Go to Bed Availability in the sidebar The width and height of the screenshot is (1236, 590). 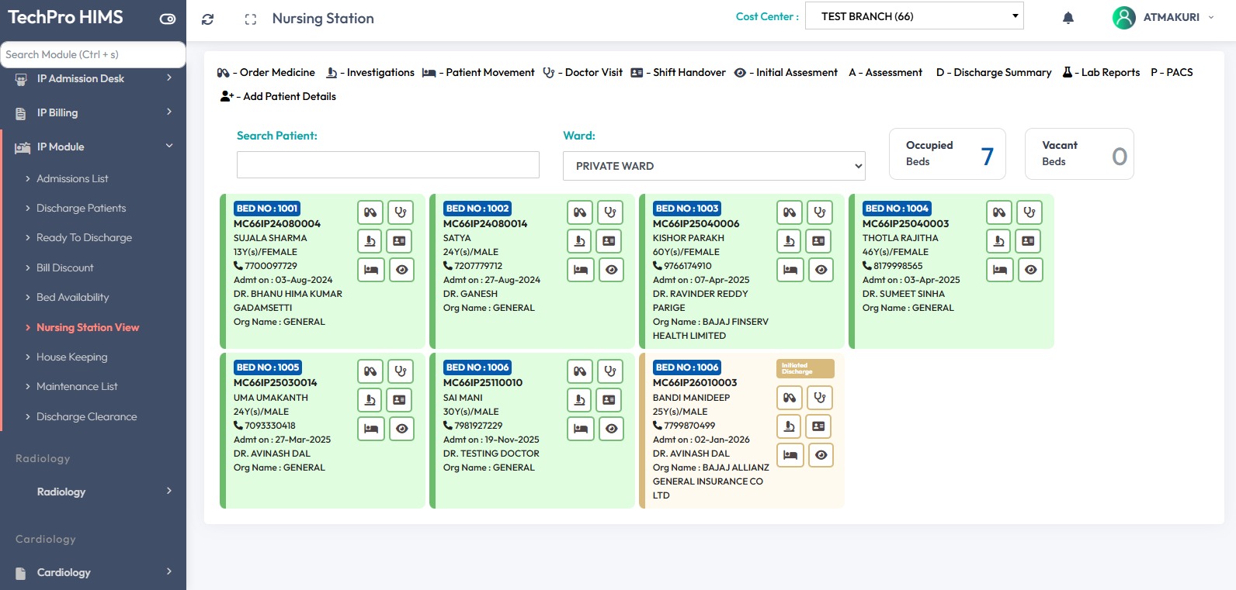tap(72, 297)
